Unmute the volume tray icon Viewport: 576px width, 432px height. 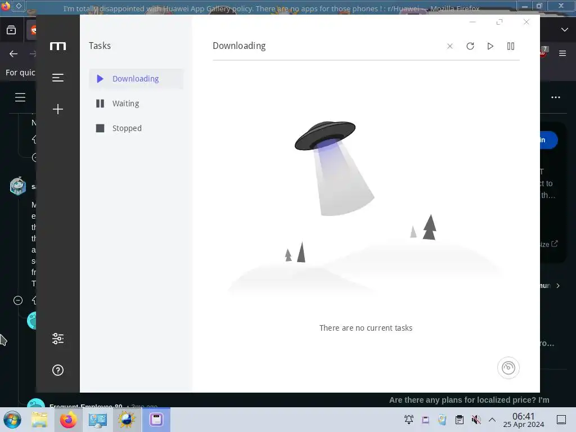[x=476, y=420]
